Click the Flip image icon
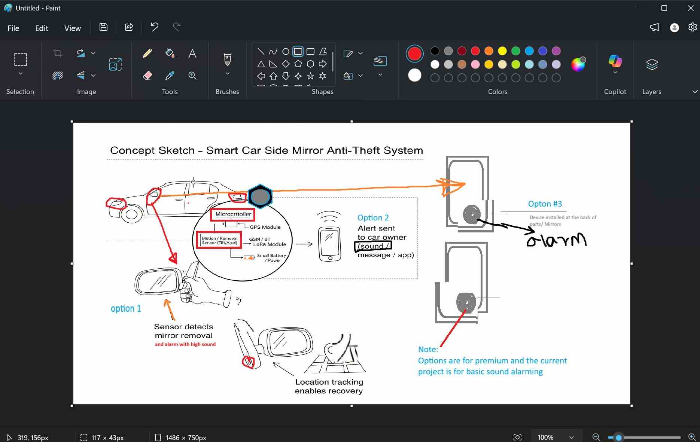The width and height of the screenshot is (700, 442). tap(81, 75)
